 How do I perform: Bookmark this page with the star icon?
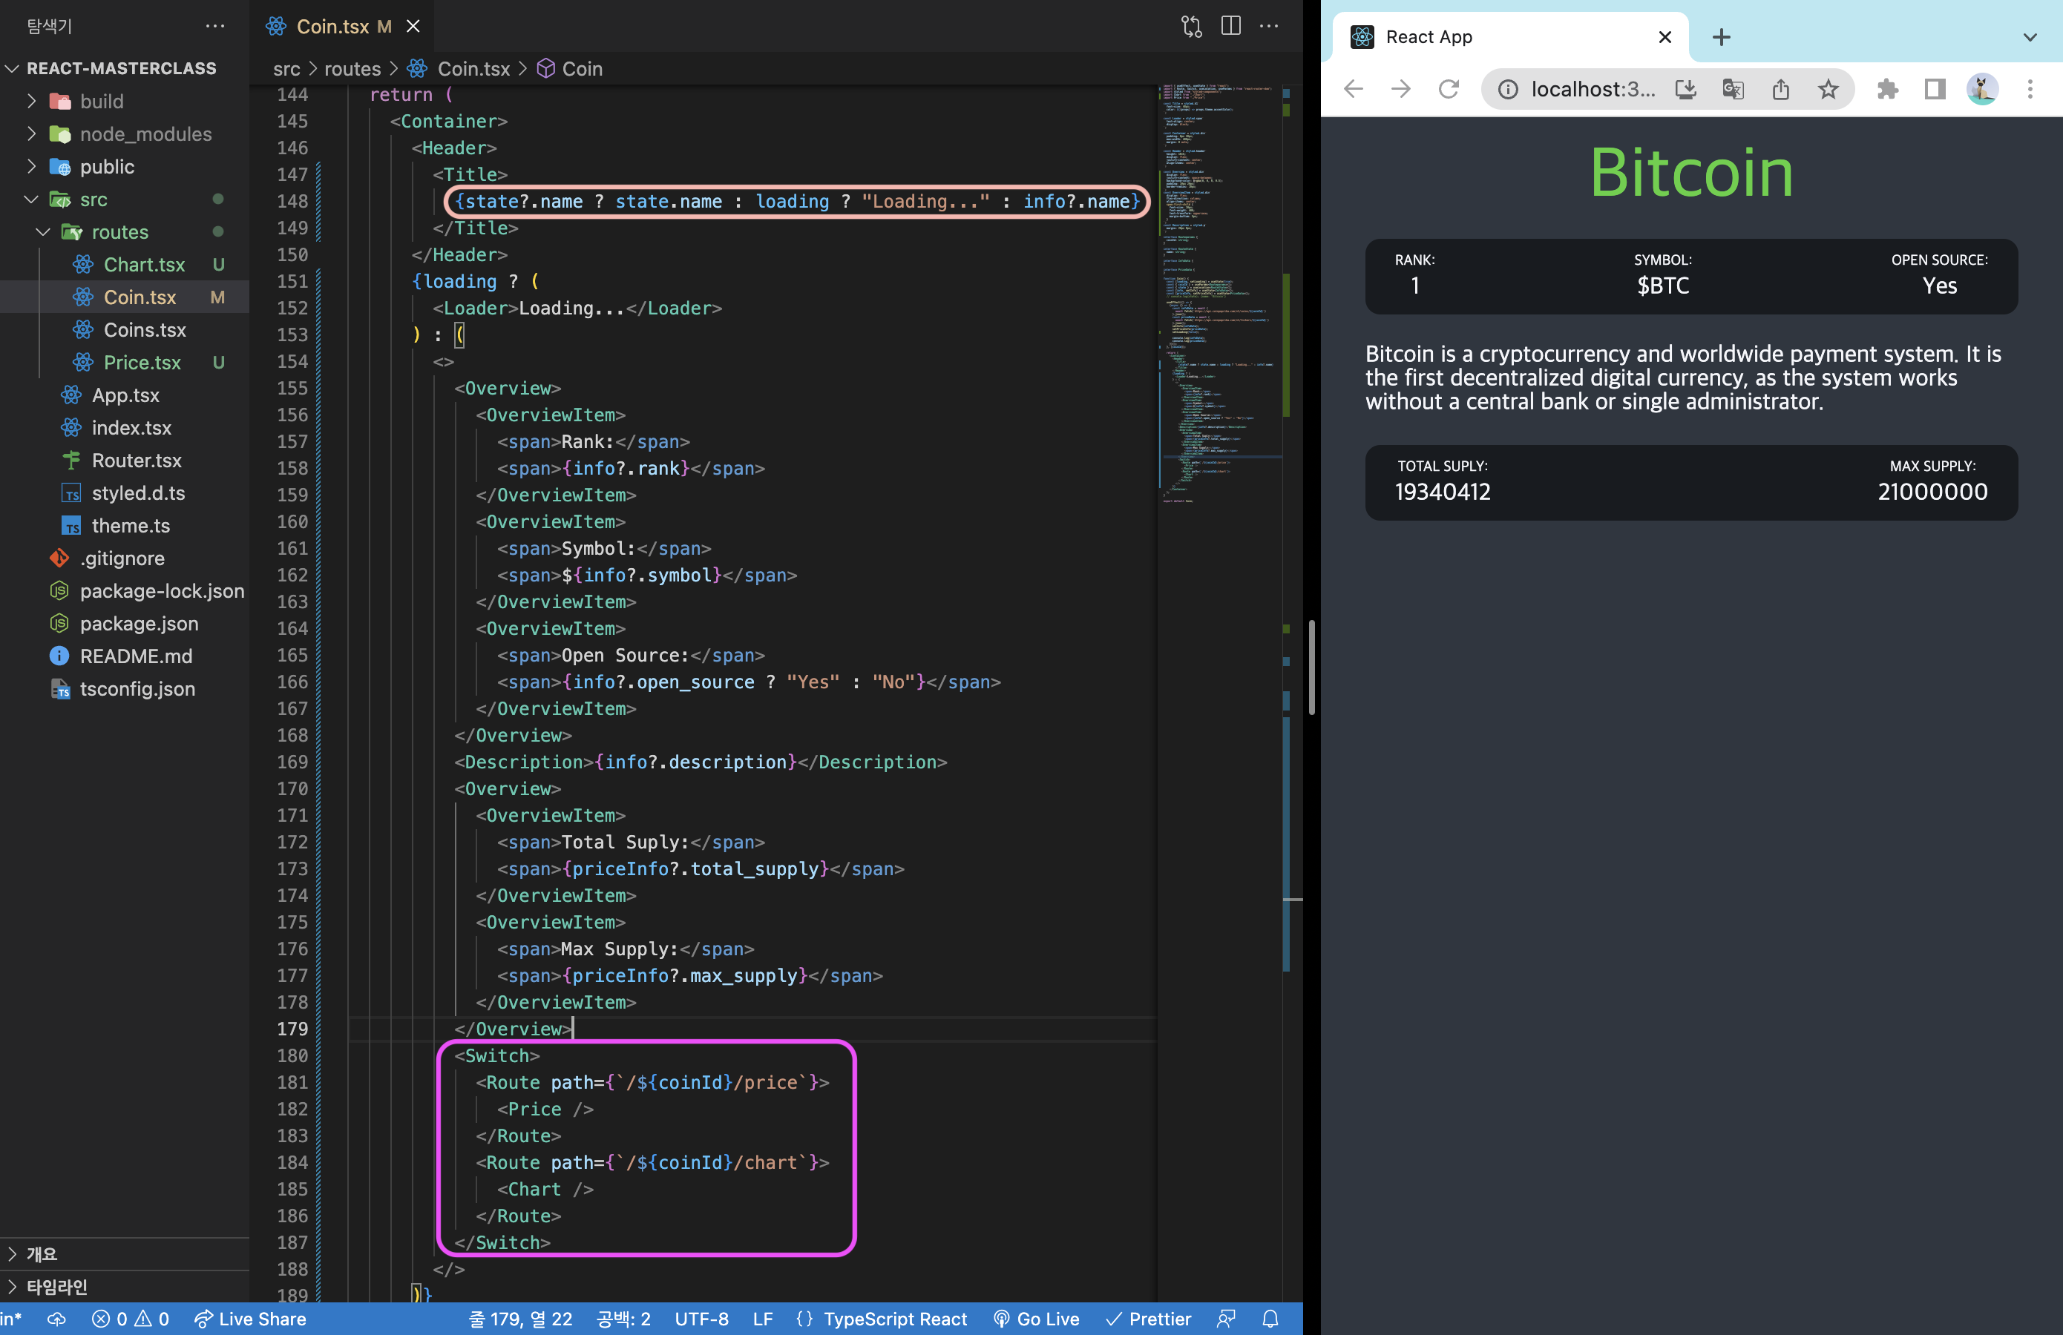(1828, 89)
